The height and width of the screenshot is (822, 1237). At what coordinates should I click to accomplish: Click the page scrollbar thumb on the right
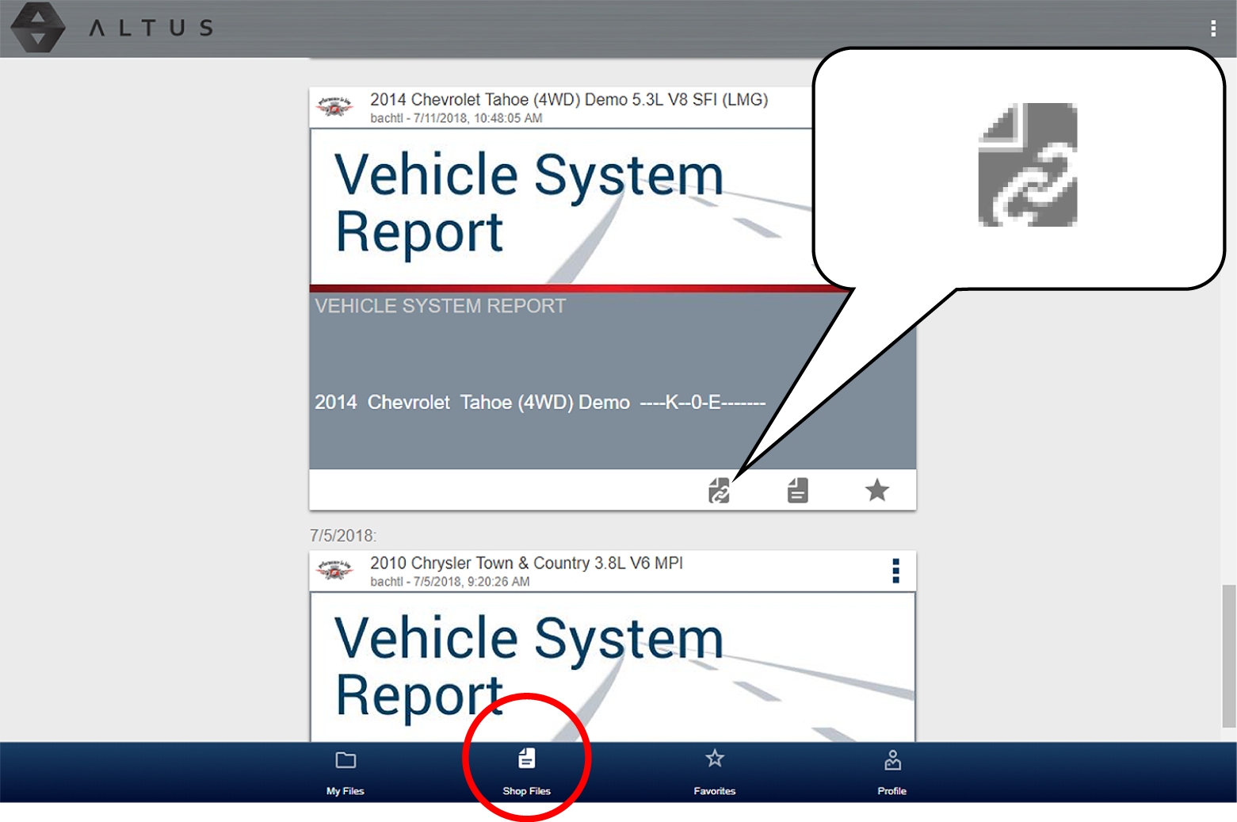coord(1228,656)
